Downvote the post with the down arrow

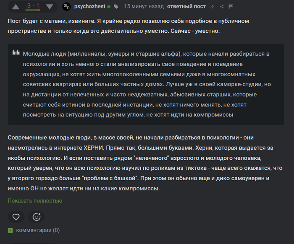(x=50, y=7)
